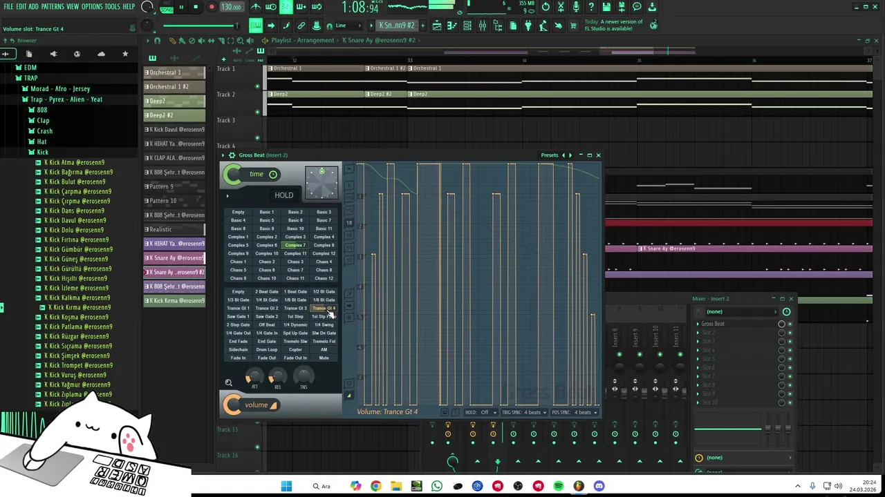Stop playback with the transport stop button

[196, 7]
